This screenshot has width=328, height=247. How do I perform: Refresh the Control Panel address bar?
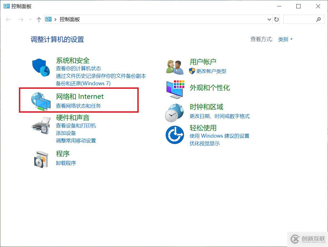(276, 19)
